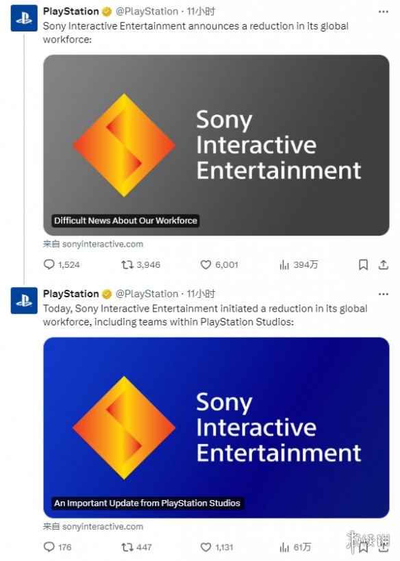
Task: Open PlayStation avatar on first tweet
Action: pyautogui.click(x=24, y=18)
